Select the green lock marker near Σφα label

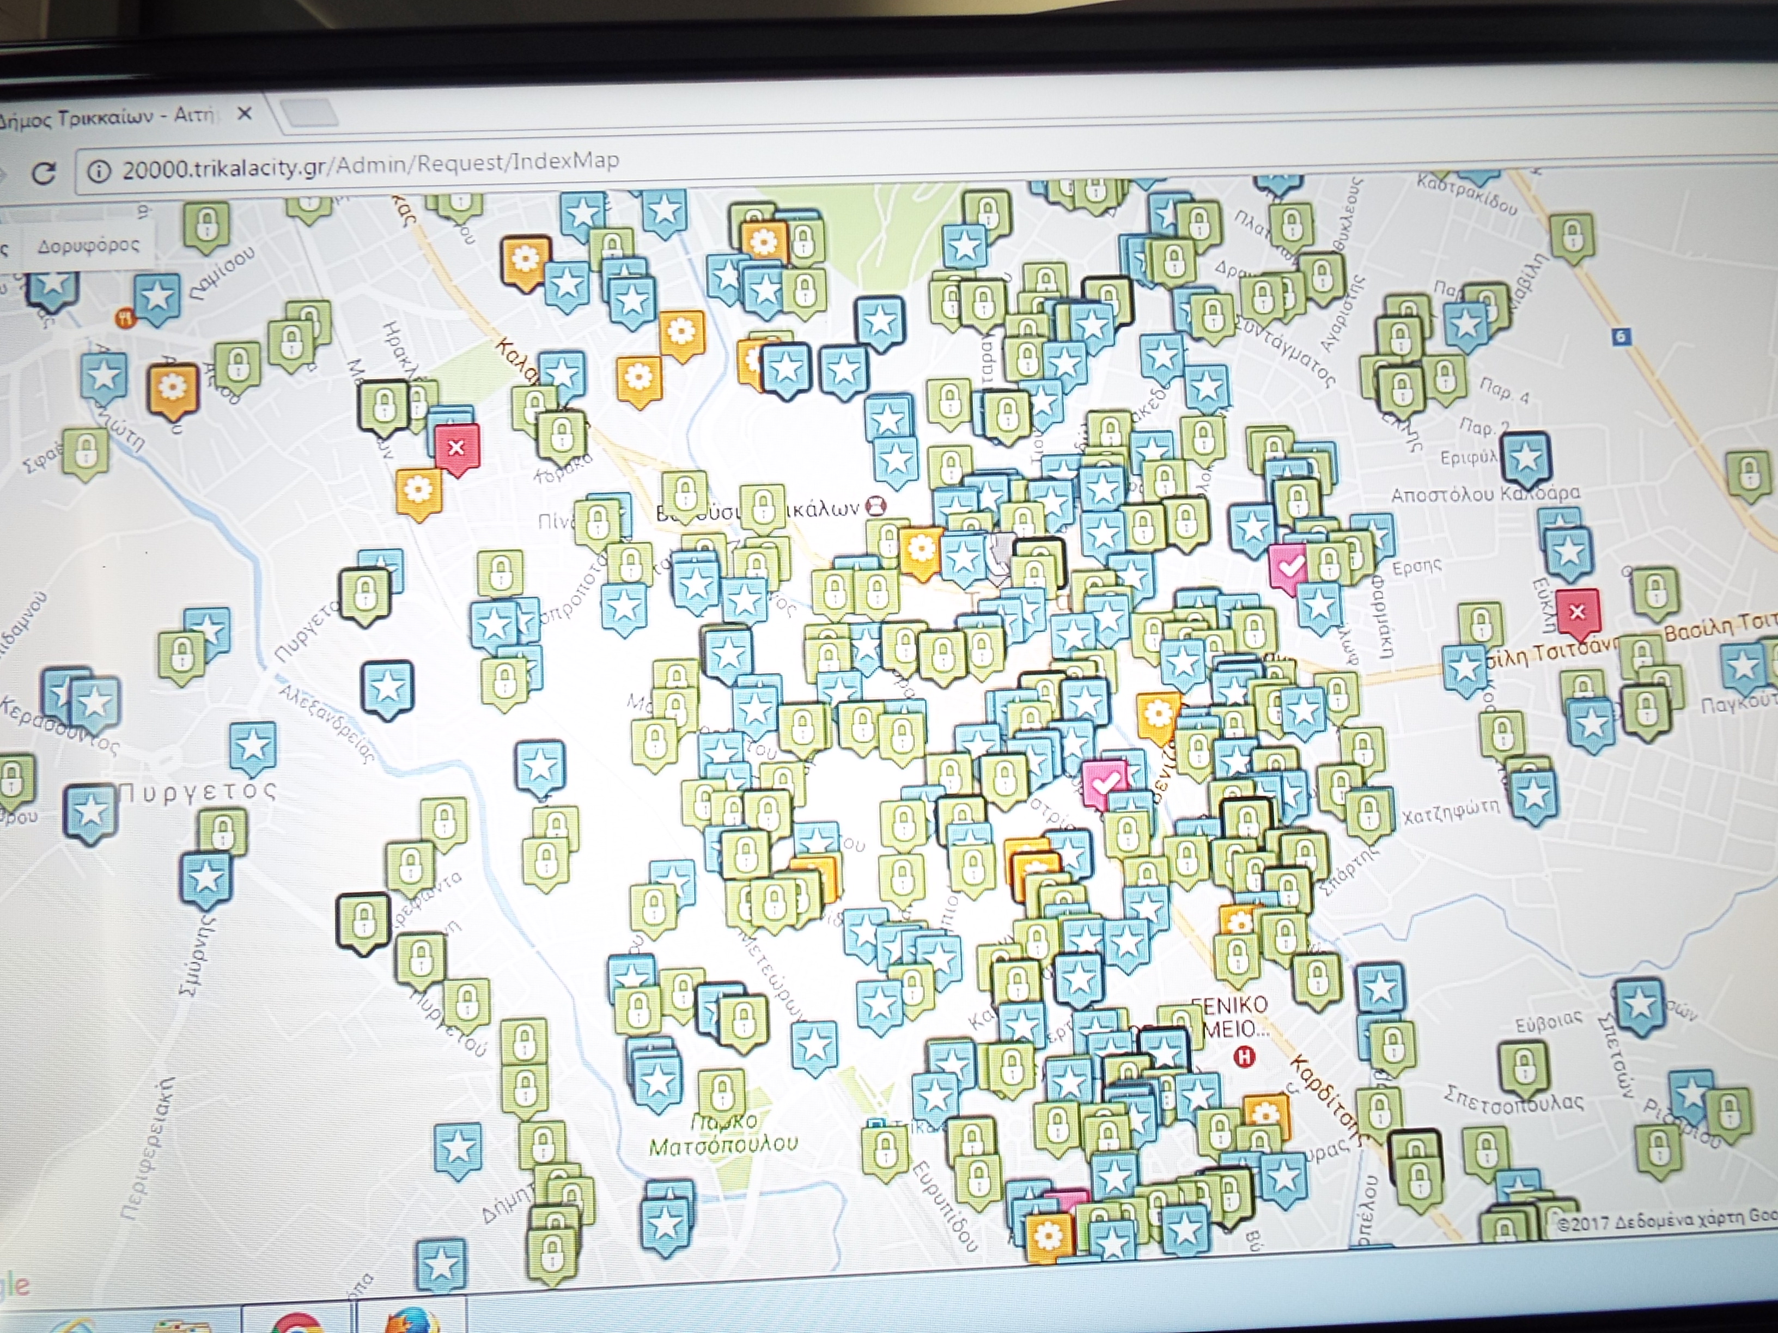click(85, 453)
